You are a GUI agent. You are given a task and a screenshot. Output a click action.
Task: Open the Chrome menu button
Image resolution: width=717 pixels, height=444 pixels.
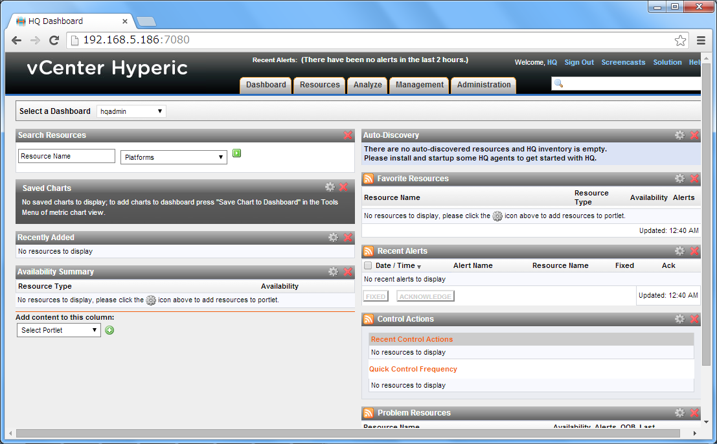701,40
